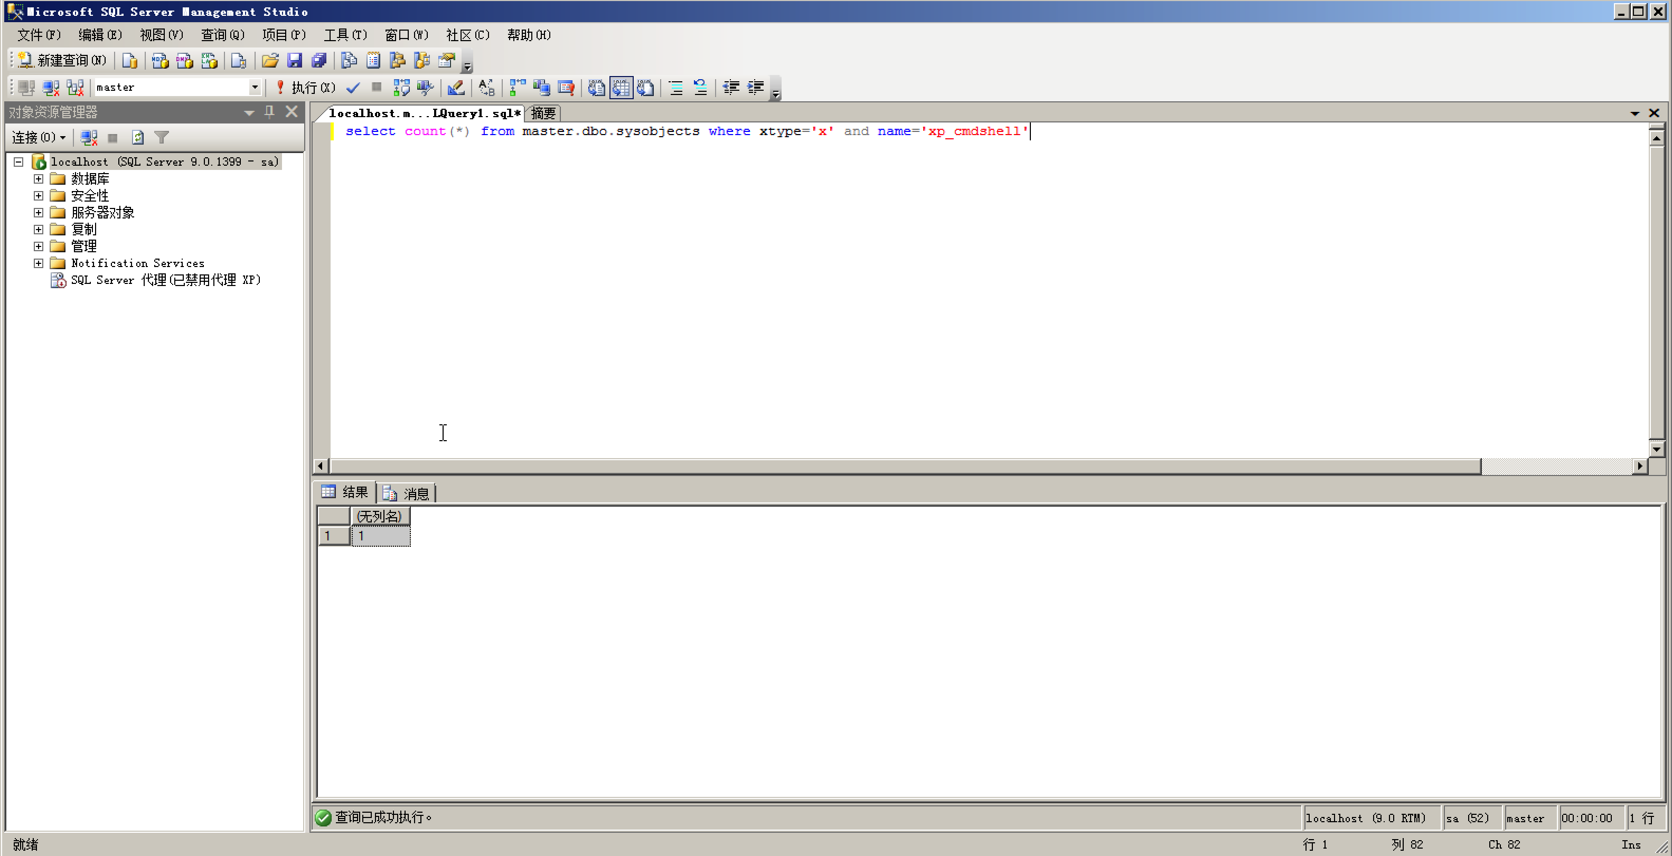Comment out selected lines icon
The height and width of the screenshot is (856, 1672).
[x=675, y=88]
